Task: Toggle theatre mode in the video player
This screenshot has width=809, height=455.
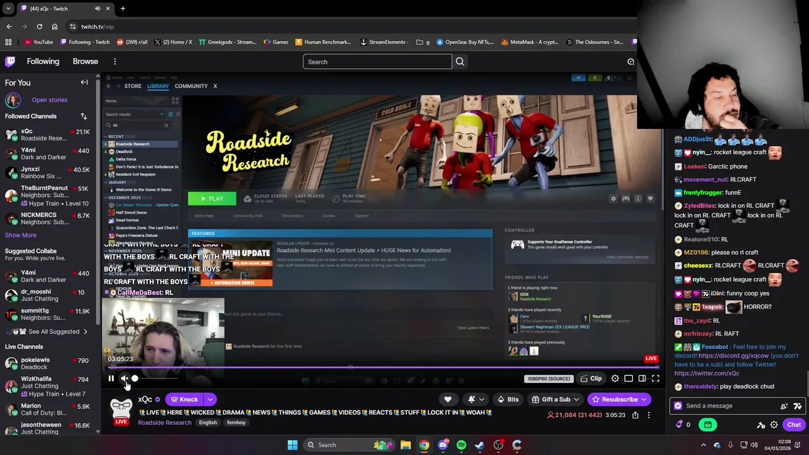Action: 642,379
